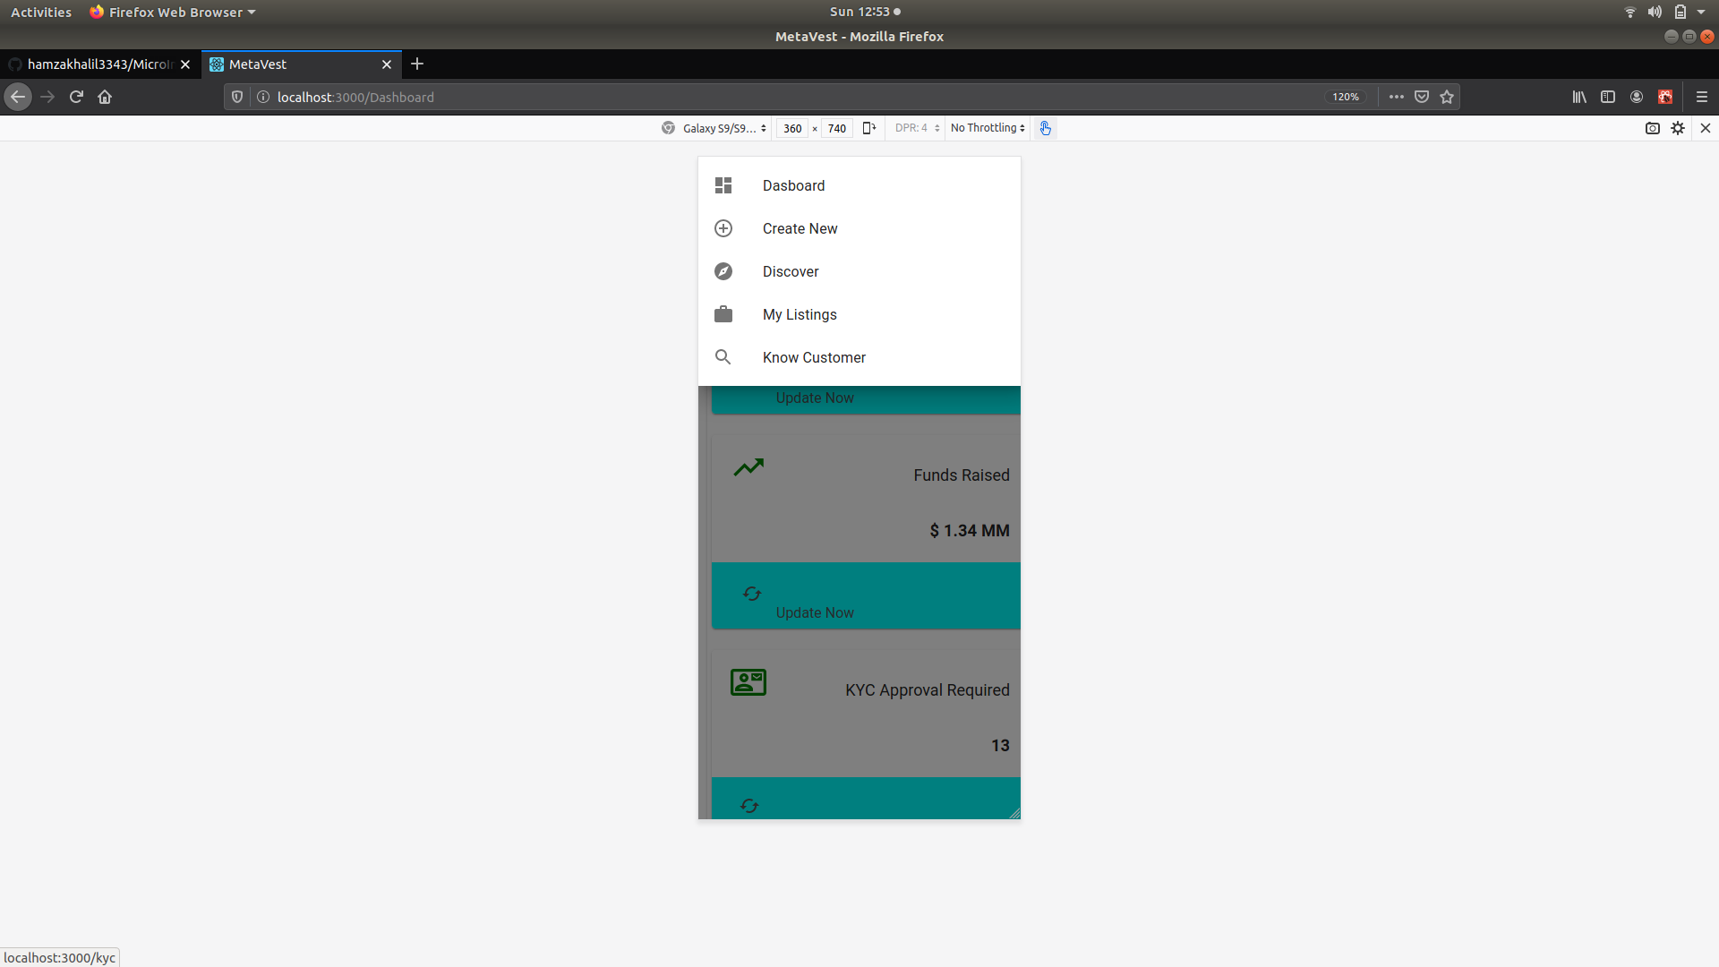The width and height of the screenshot is (1719, 967).
Task: Toggle touch simulation in responsive mode
Action: coord(1045,128)
